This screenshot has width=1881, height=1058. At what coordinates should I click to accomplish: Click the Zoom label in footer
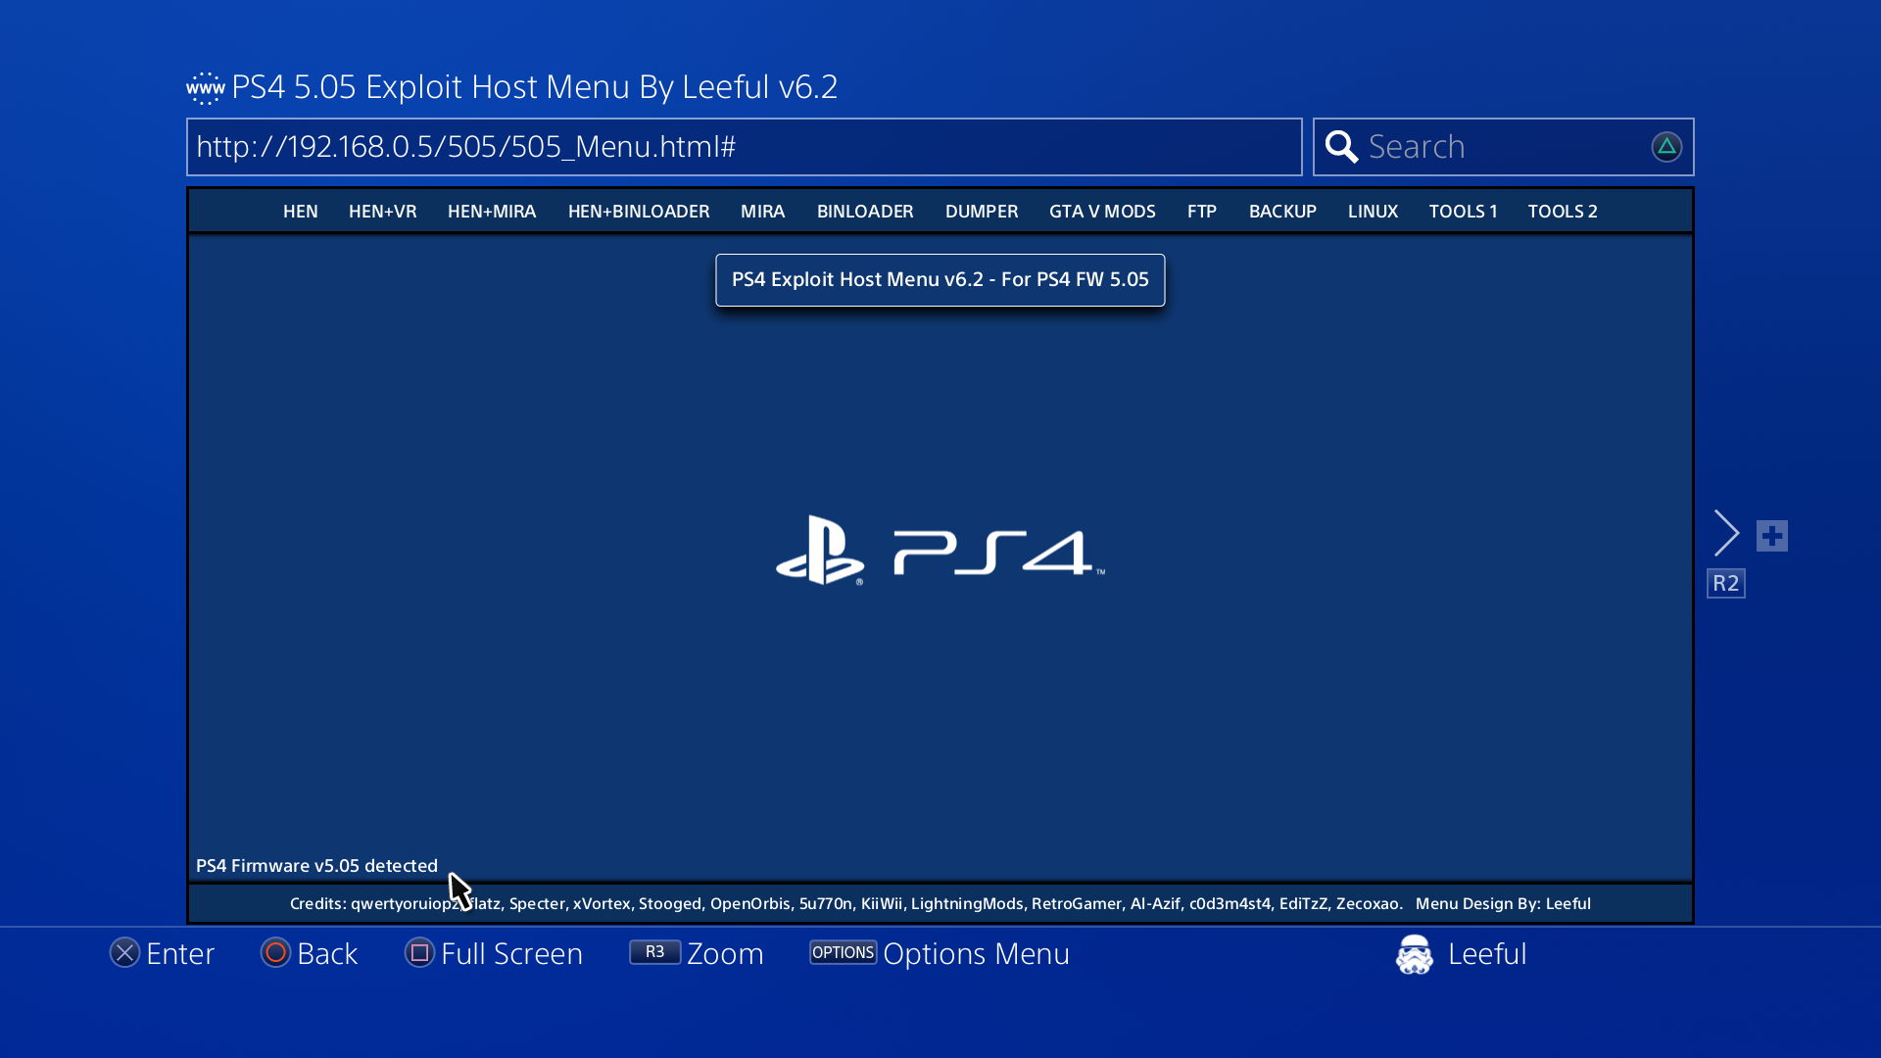[725, 953]
